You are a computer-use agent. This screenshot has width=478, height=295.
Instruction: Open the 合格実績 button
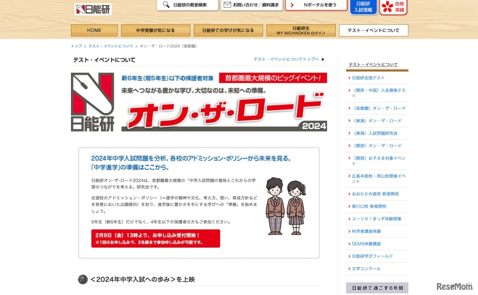point(393,7)
